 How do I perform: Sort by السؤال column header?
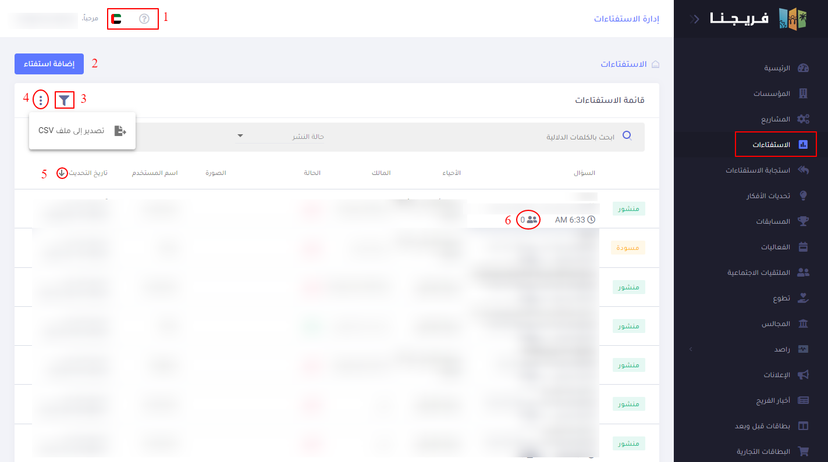(x=584, y=173)
